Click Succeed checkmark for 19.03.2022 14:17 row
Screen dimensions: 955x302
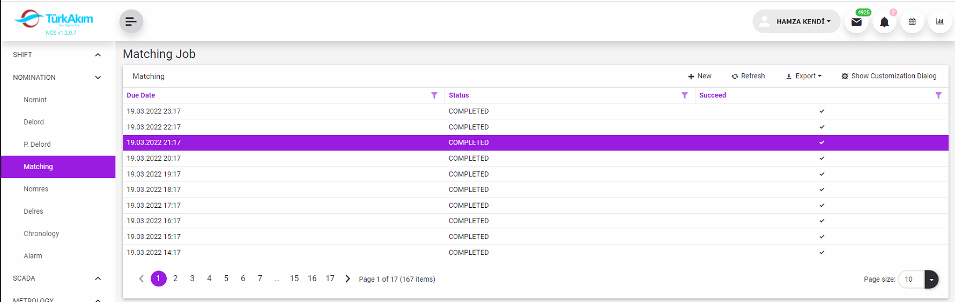821,252
